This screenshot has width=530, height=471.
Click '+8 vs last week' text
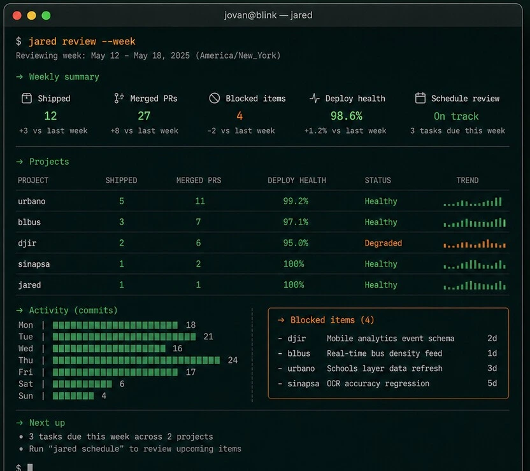(145, 131)
